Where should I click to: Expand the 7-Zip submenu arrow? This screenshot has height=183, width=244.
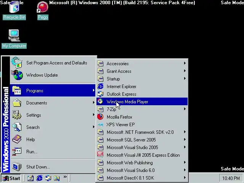click(x=185, y=109)
